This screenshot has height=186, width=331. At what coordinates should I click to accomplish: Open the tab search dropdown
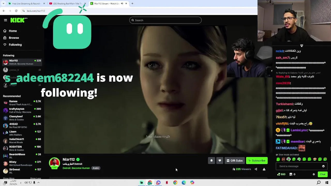[3, 4]
